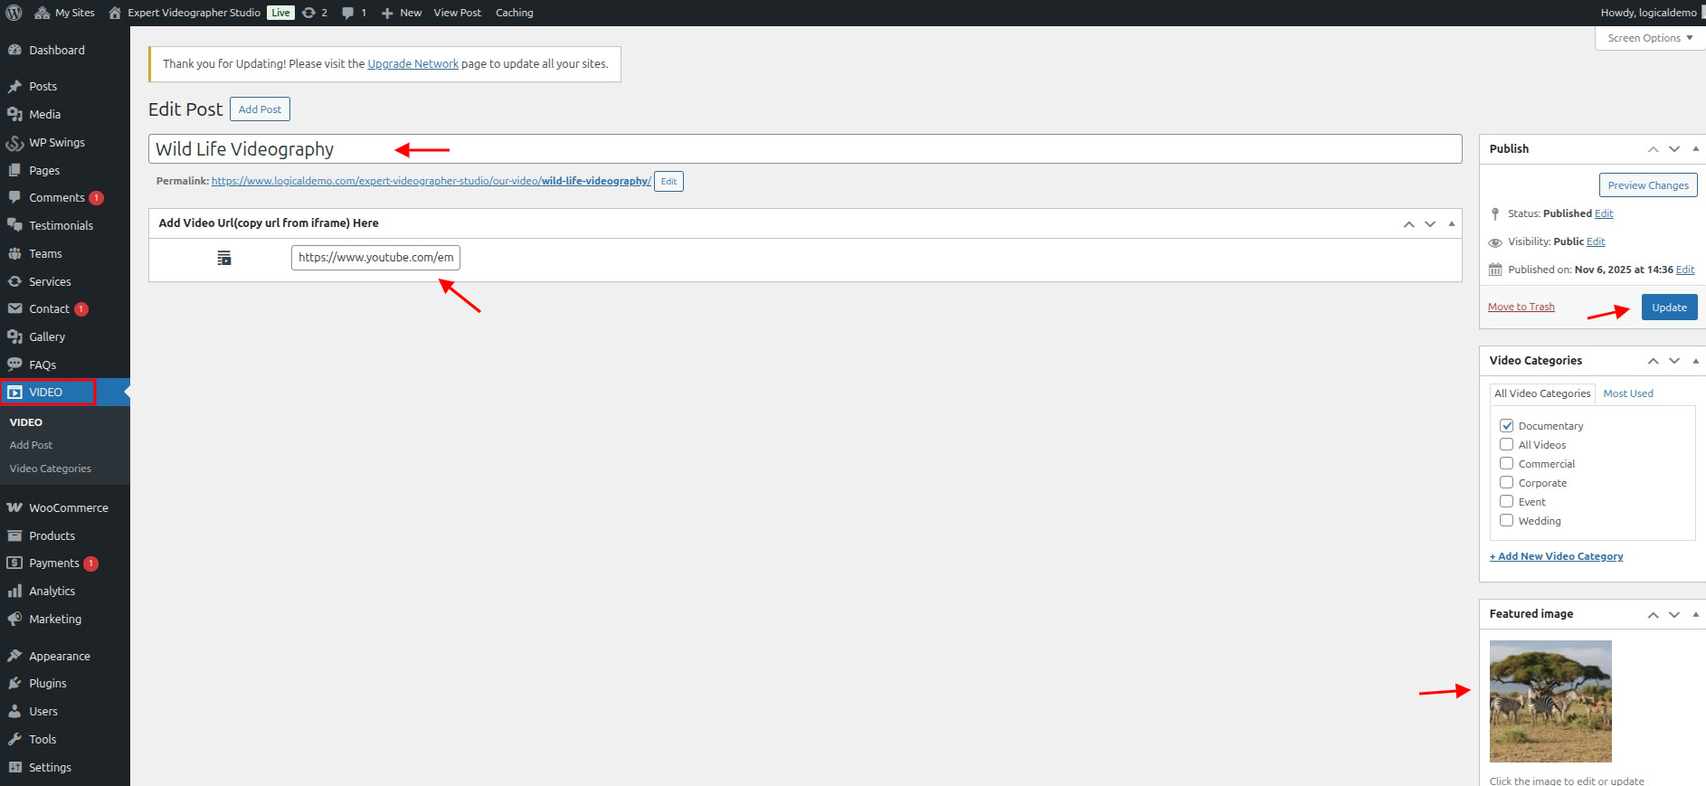The height and width of the screenshot is (786, 1706).
Task: Move Publish box up
Action: [x=1653, y=149]
